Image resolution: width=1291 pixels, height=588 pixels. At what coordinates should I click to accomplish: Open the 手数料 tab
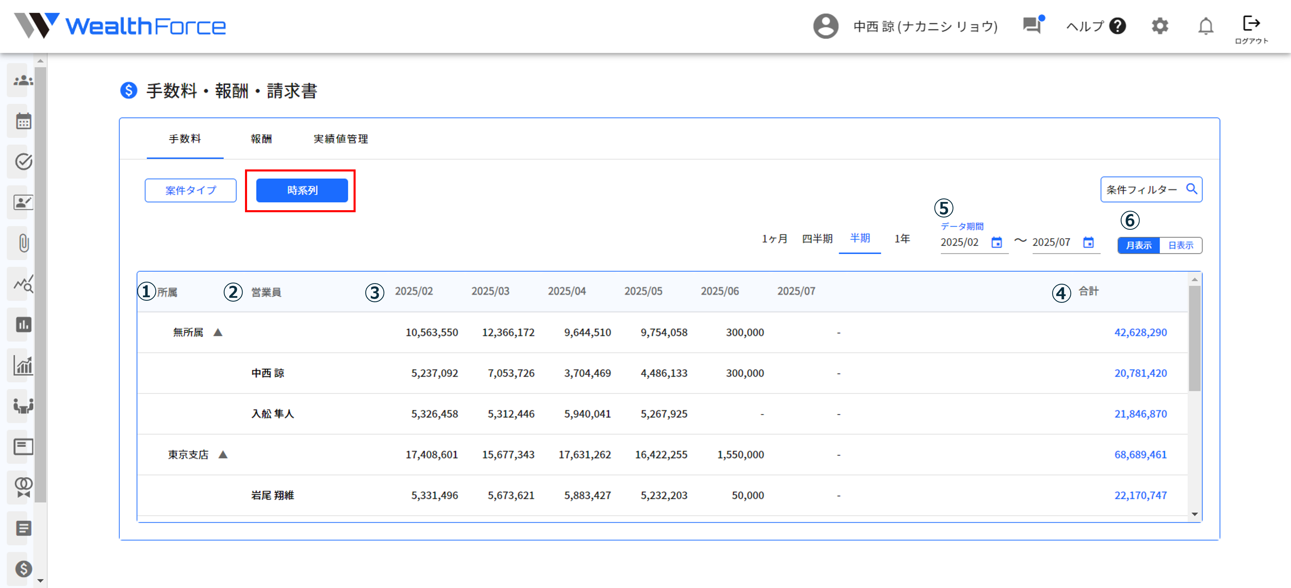(x=185, y=139)
